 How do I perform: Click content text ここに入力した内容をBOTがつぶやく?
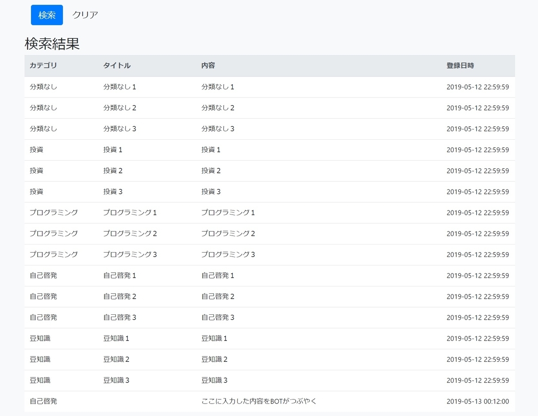click(x=259, y=401)
